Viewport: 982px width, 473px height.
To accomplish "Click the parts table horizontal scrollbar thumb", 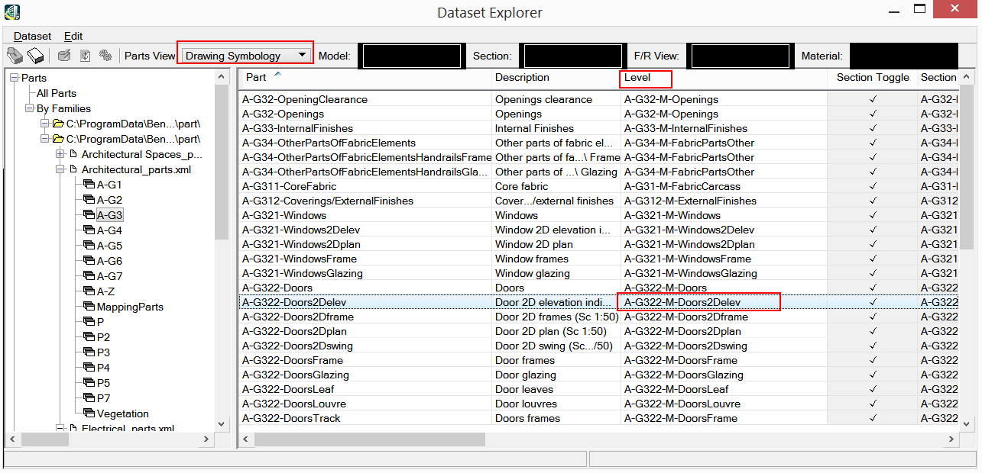I will [370, 439].
